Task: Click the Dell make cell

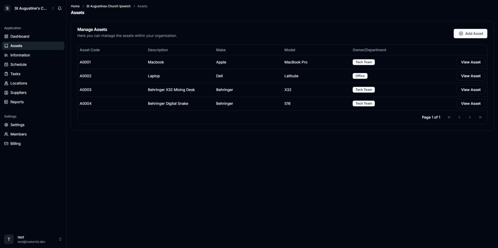Action: 219,76
